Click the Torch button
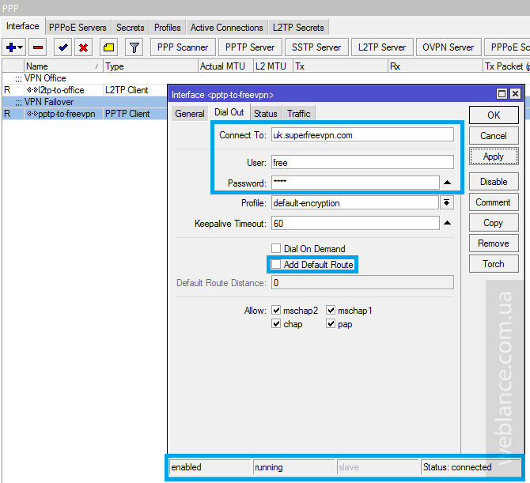 tap(494, 264)
